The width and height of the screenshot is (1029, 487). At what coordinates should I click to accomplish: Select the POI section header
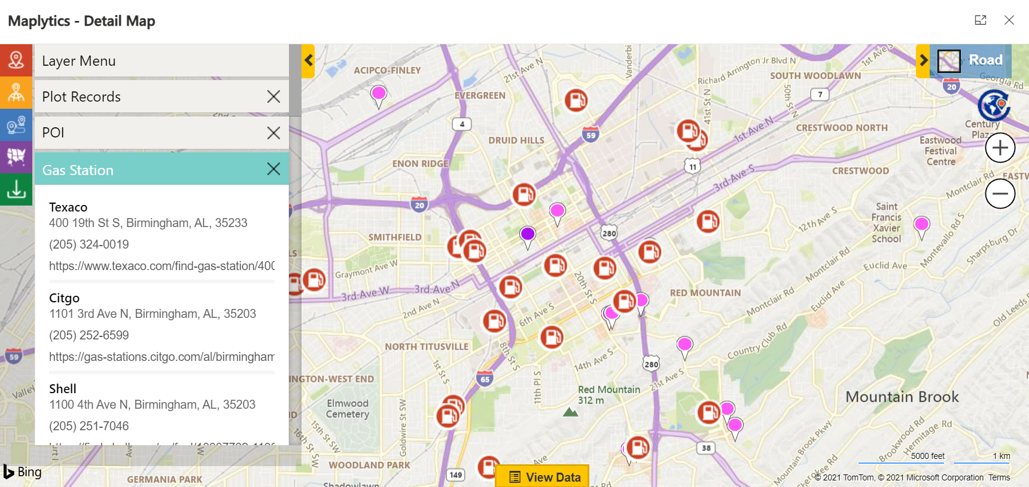162,133
